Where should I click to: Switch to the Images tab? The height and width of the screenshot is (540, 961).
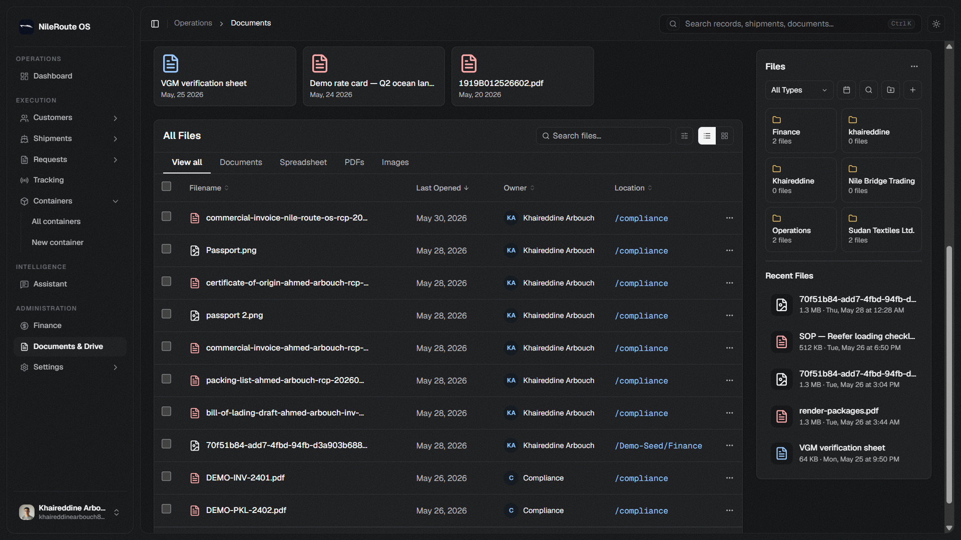tap(395, 162)
